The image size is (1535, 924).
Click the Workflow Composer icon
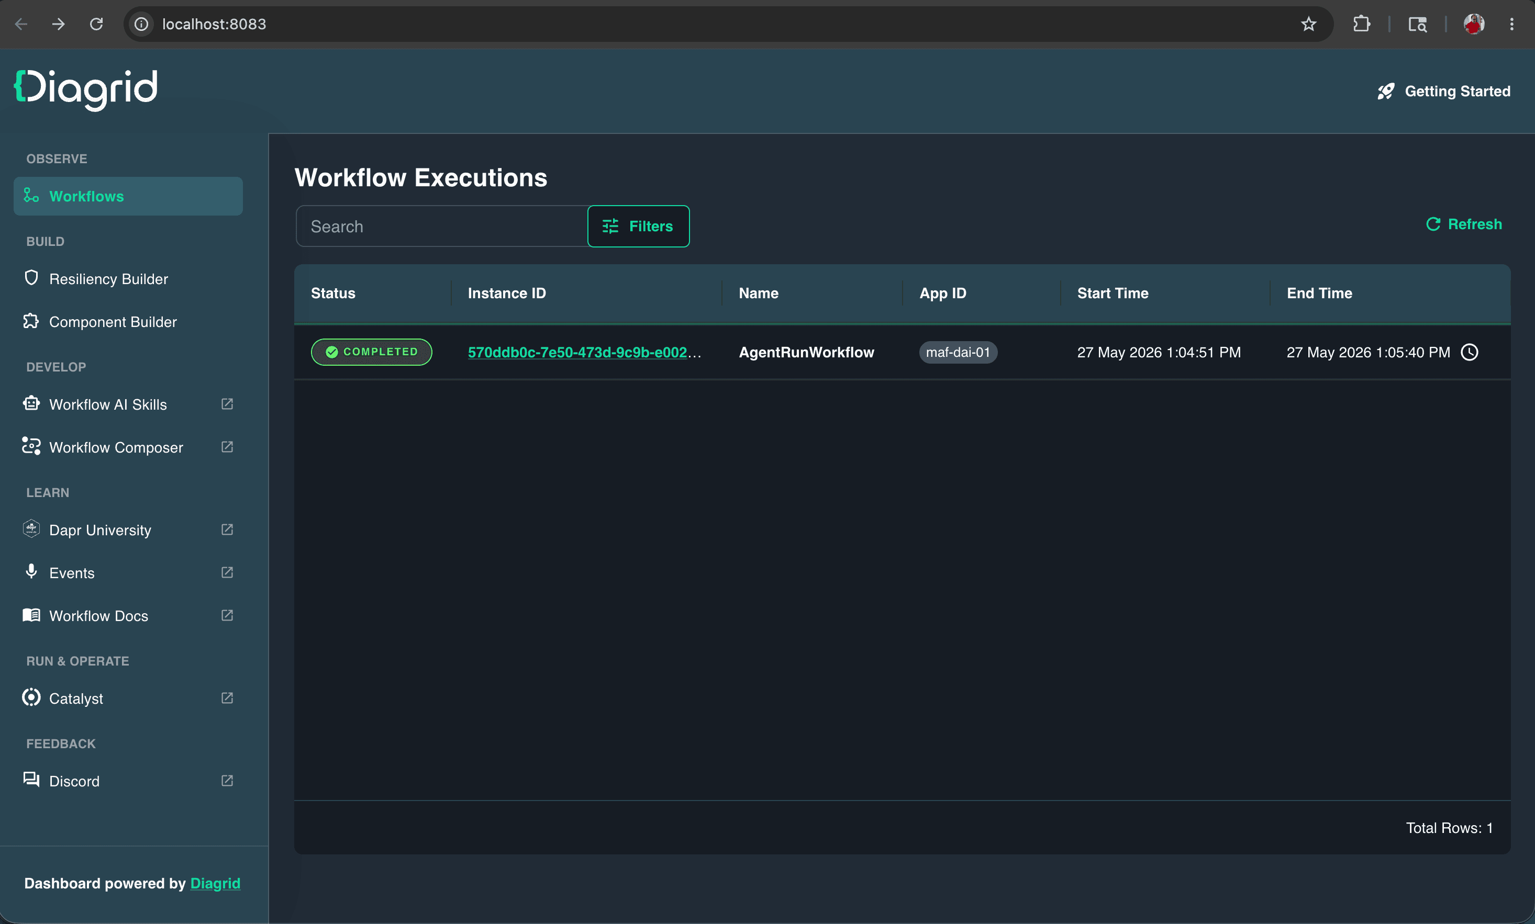[x=31, y=446]
